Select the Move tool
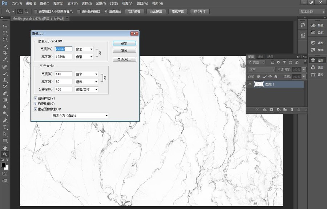The height and width of the screenshot is (209, 327). (x=5, y=26)
